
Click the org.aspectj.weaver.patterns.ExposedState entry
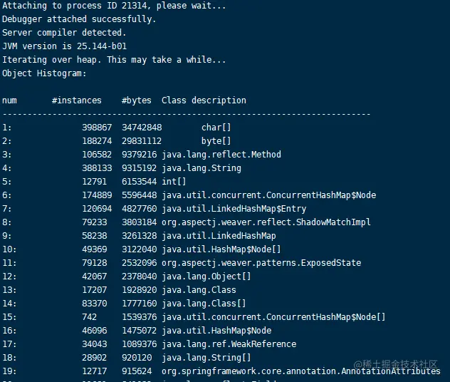pos(261,263)
